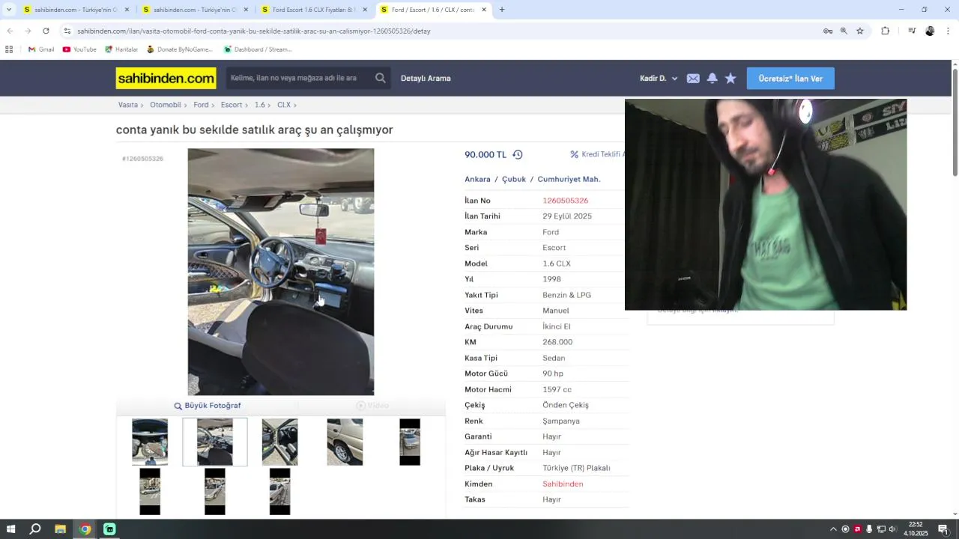Open the Windows notification center icon

click(x=943, y=529)
